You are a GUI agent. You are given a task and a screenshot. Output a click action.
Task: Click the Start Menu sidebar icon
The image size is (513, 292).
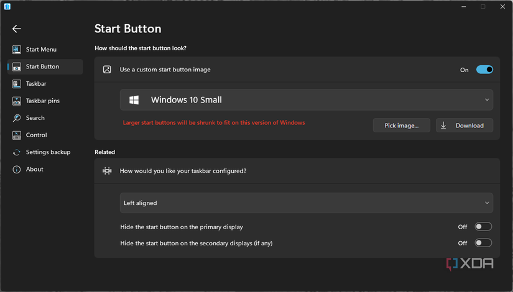(17, 49)
